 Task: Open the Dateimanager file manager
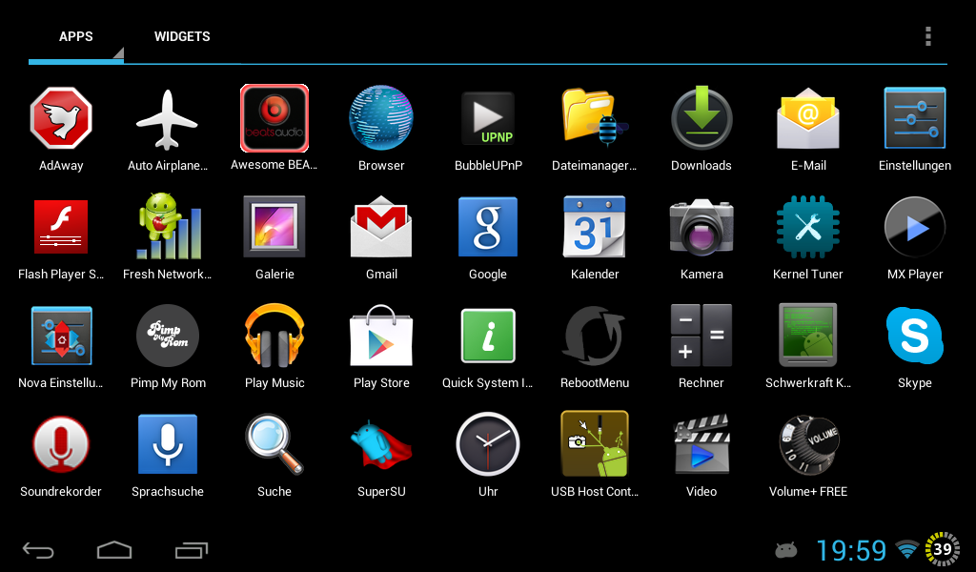[x=595, y=118]
